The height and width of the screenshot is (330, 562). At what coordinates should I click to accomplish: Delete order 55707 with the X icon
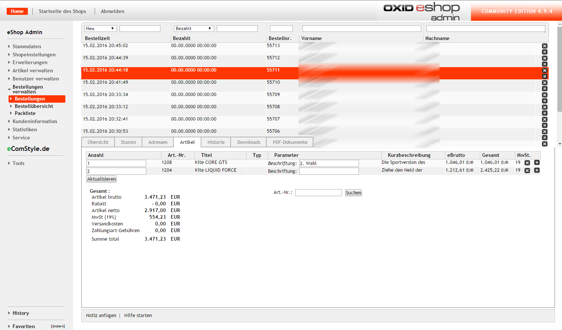coord(545,119)
